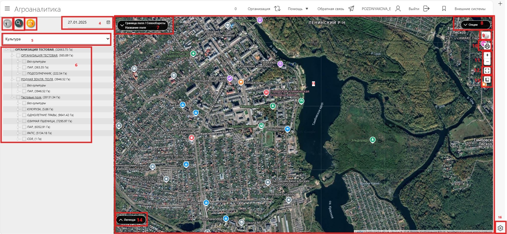Switch map to fullscreen mode
This screenshot has width=507, height=234.
tap(487, 71)
